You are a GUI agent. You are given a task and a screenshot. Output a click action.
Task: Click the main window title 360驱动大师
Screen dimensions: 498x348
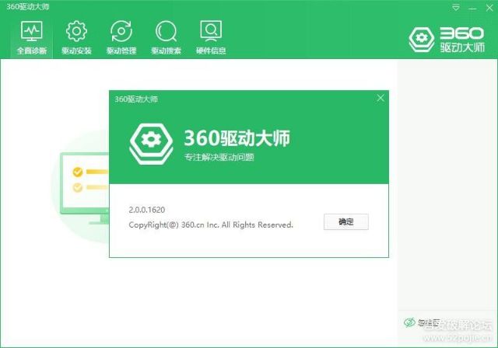tap(28, 7)
